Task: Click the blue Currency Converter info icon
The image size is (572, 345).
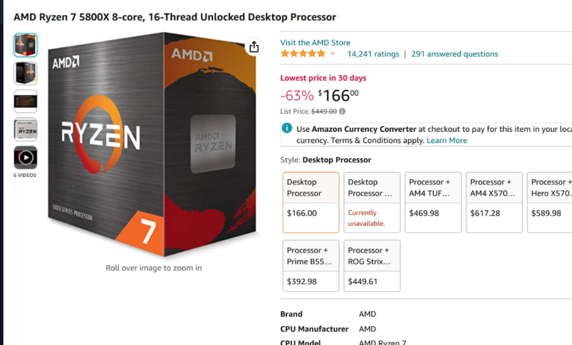Action: coord(287,129)
